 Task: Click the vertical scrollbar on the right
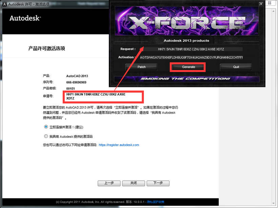tap(273, 102)
